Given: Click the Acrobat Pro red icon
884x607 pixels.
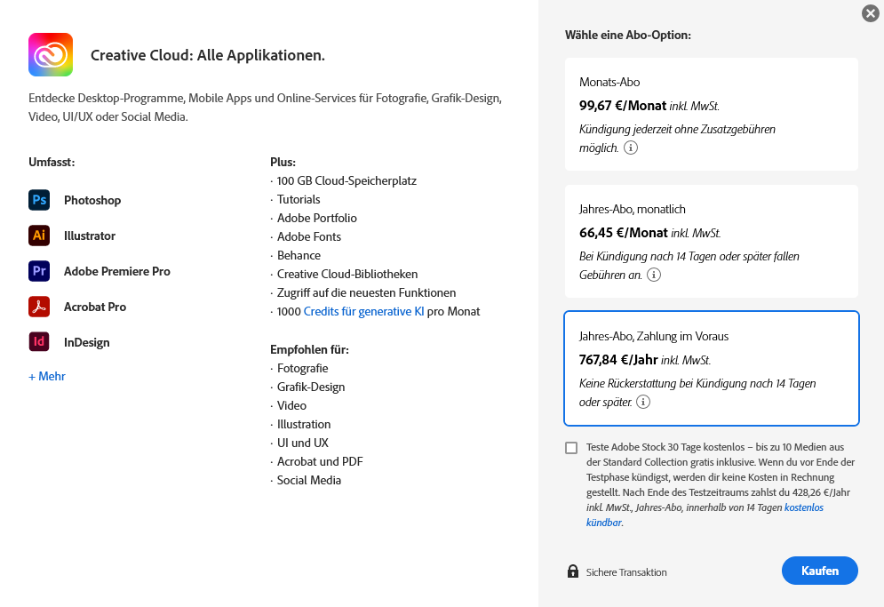Looking at the screenshot, I should [39, 307].
